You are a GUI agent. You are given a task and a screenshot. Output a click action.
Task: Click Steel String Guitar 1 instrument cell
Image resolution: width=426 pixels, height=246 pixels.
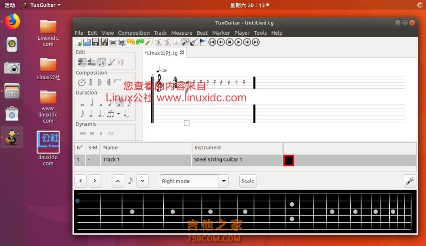tap(237, 160)
